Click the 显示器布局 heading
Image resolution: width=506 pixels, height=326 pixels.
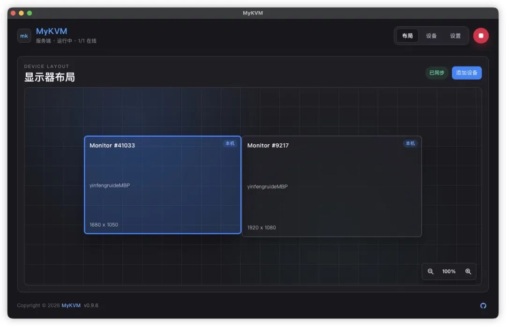tap(50, 77)
